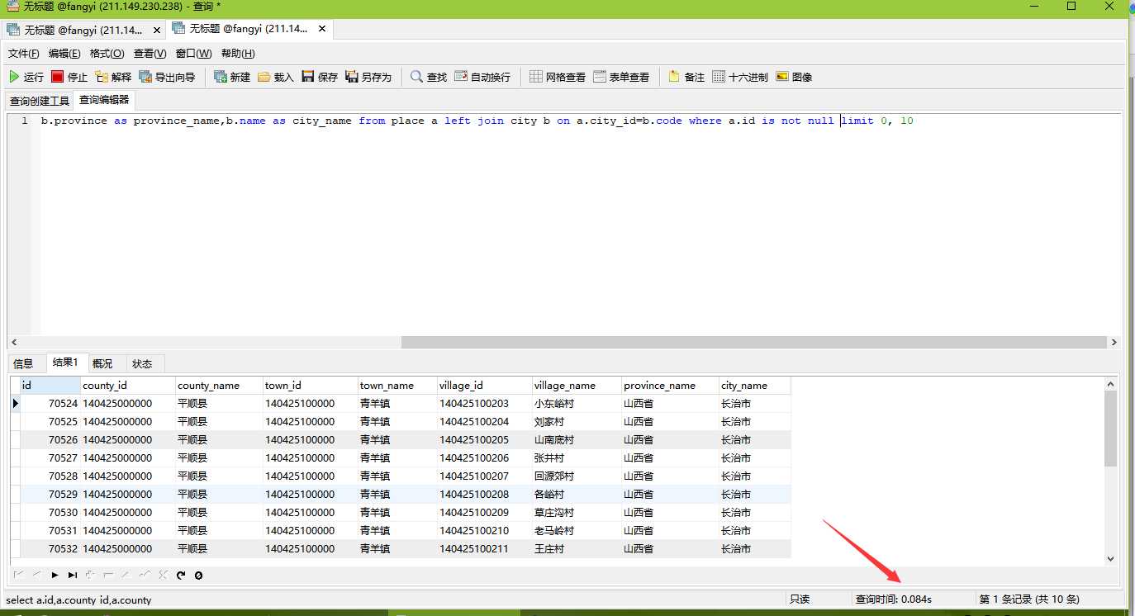
Task: Switch to 查询创建工具 tab
Action: point(40,101)
